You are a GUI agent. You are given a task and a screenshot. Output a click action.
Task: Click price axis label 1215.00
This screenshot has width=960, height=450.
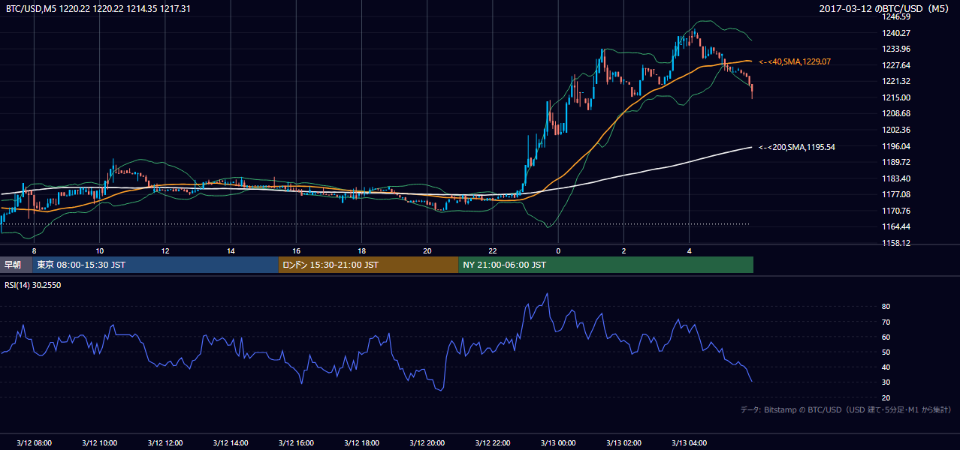point(896,97)
